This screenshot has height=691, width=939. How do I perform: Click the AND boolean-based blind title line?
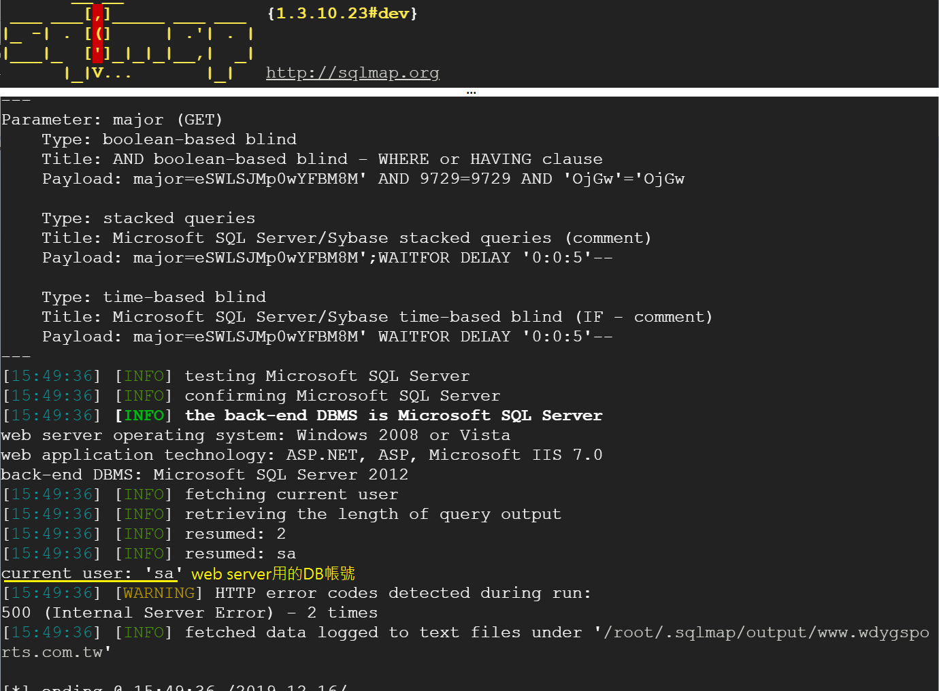click(322, 159)
